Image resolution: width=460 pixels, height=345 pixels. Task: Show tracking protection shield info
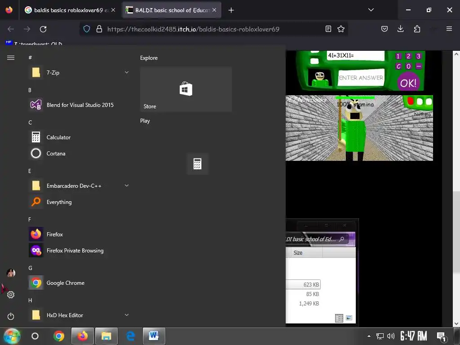coord(87,29)
